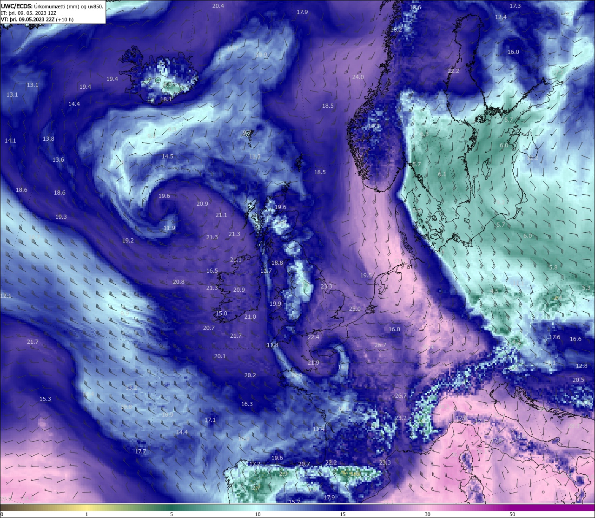Click the '1' tick label on color scale

point(86,514)
